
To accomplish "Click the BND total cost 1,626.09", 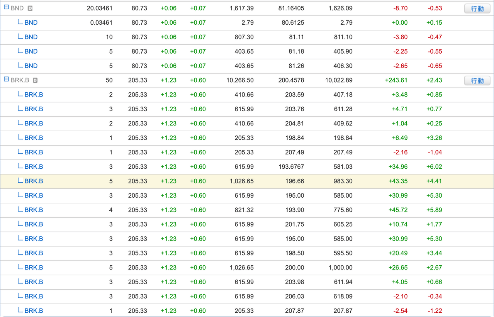I will point(340,8).
